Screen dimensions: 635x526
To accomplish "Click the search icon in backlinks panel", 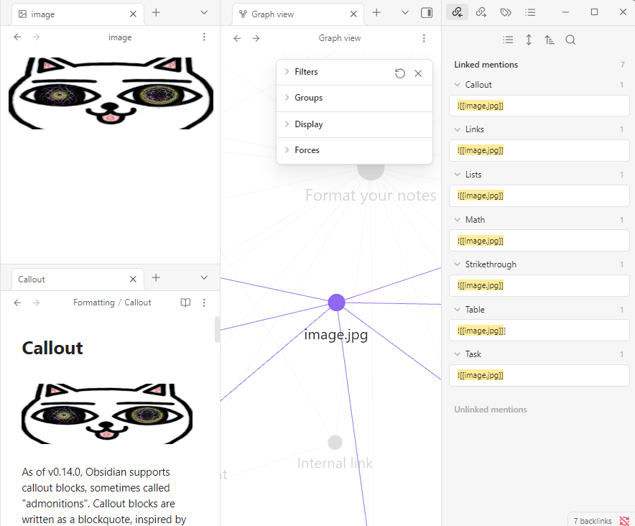I will click(570, 40).
